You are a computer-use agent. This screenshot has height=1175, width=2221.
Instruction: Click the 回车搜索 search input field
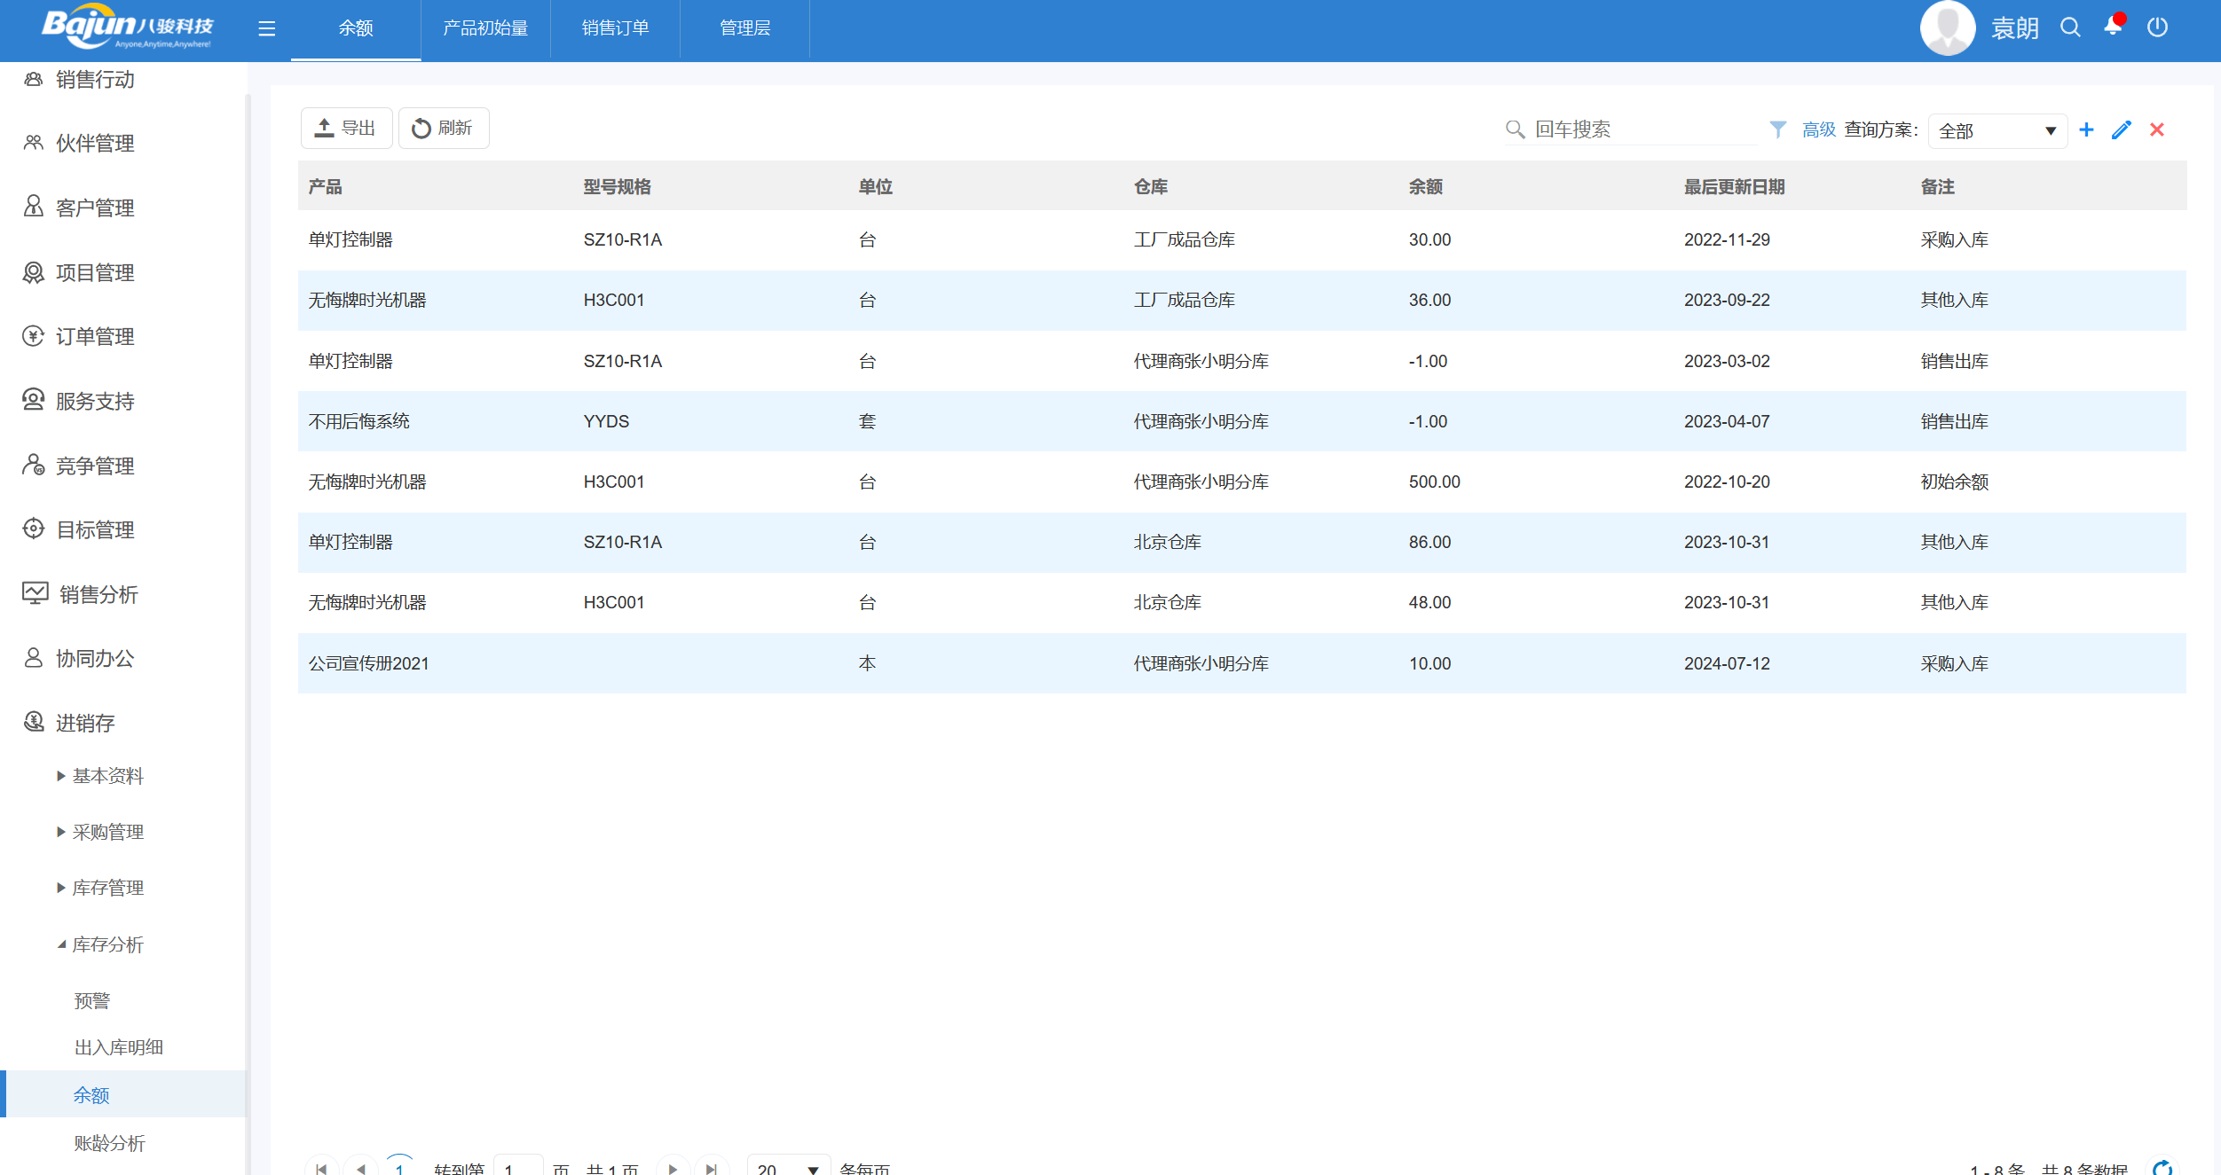click(x=1642, y=129)
